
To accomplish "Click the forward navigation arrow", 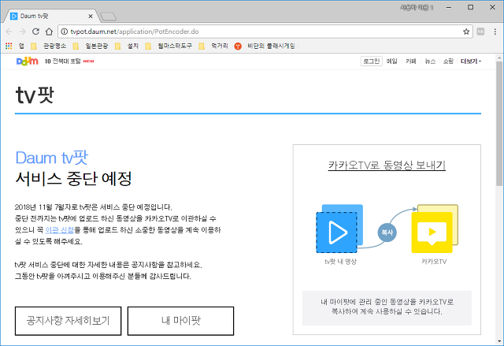I will click(x=22, y=32).
